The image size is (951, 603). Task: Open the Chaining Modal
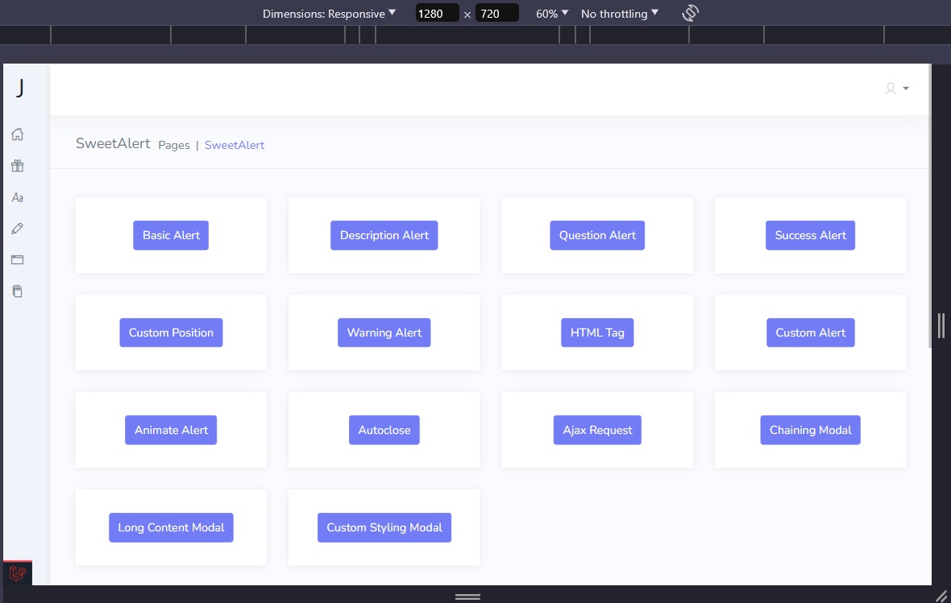tap(810, 430)
